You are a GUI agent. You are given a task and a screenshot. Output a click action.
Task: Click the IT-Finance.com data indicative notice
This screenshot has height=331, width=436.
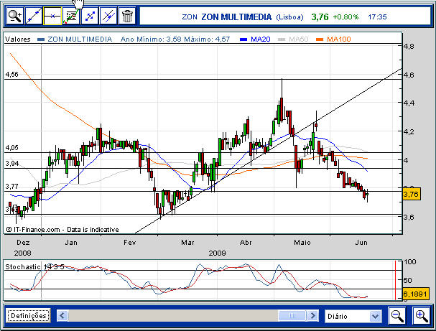tap(62, 230)
